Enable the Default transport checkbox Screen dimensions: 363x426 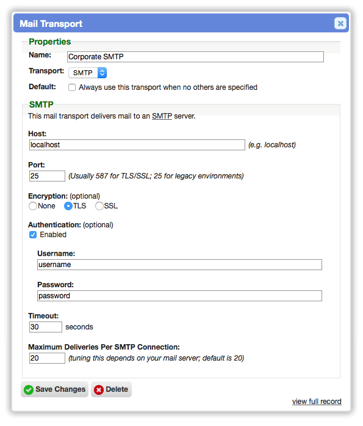(72, 87)
